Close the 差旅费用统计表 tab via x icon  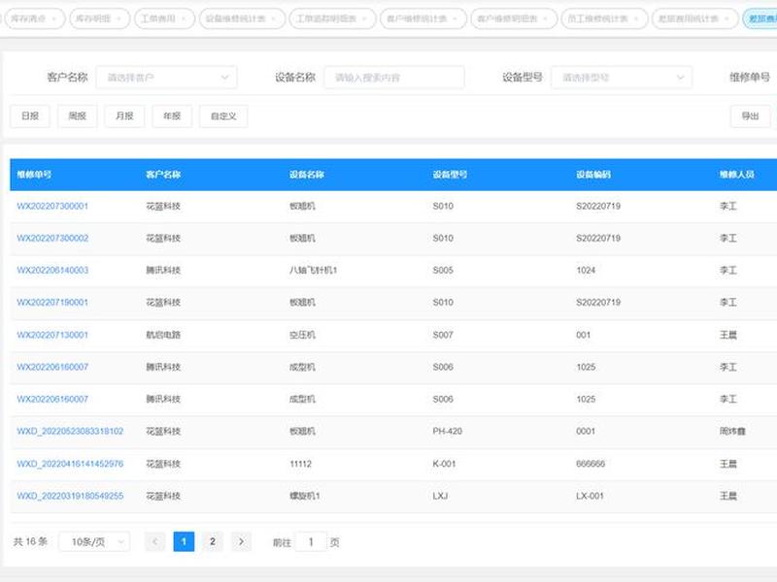pyautogui.click(x=726, y=18)
